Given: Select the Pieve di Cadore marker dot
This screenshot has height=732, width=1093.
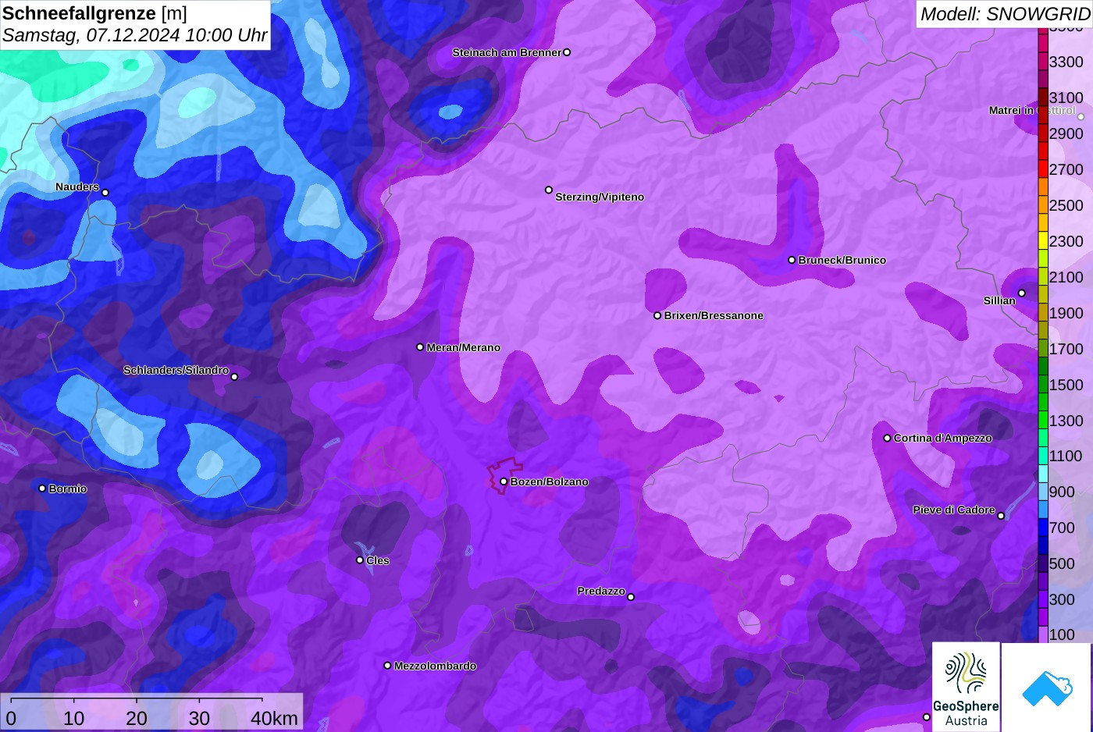Looking at the screenshot, I should tap(1001, 516).
